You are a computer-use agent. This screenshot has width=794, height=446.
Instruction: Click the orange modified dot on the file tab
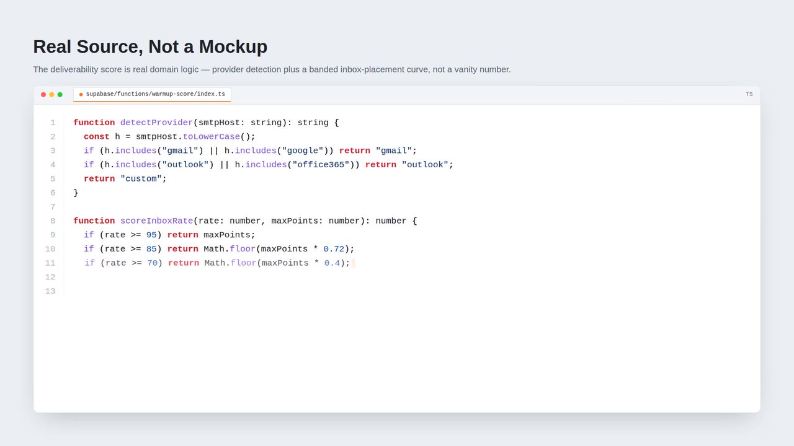coord(81,95)
